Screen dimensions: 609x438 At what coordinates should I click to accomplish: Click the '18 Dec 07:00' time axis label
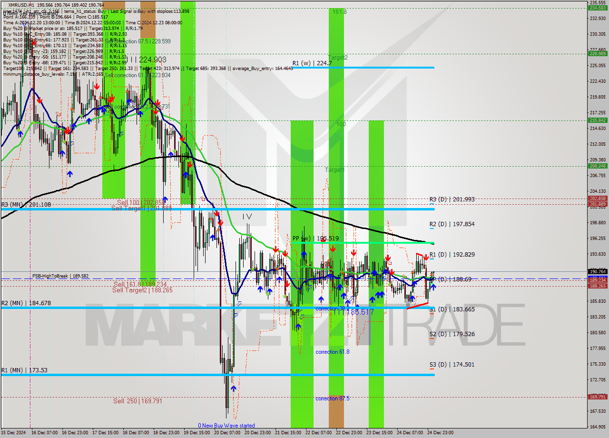(x=135, y=433)
